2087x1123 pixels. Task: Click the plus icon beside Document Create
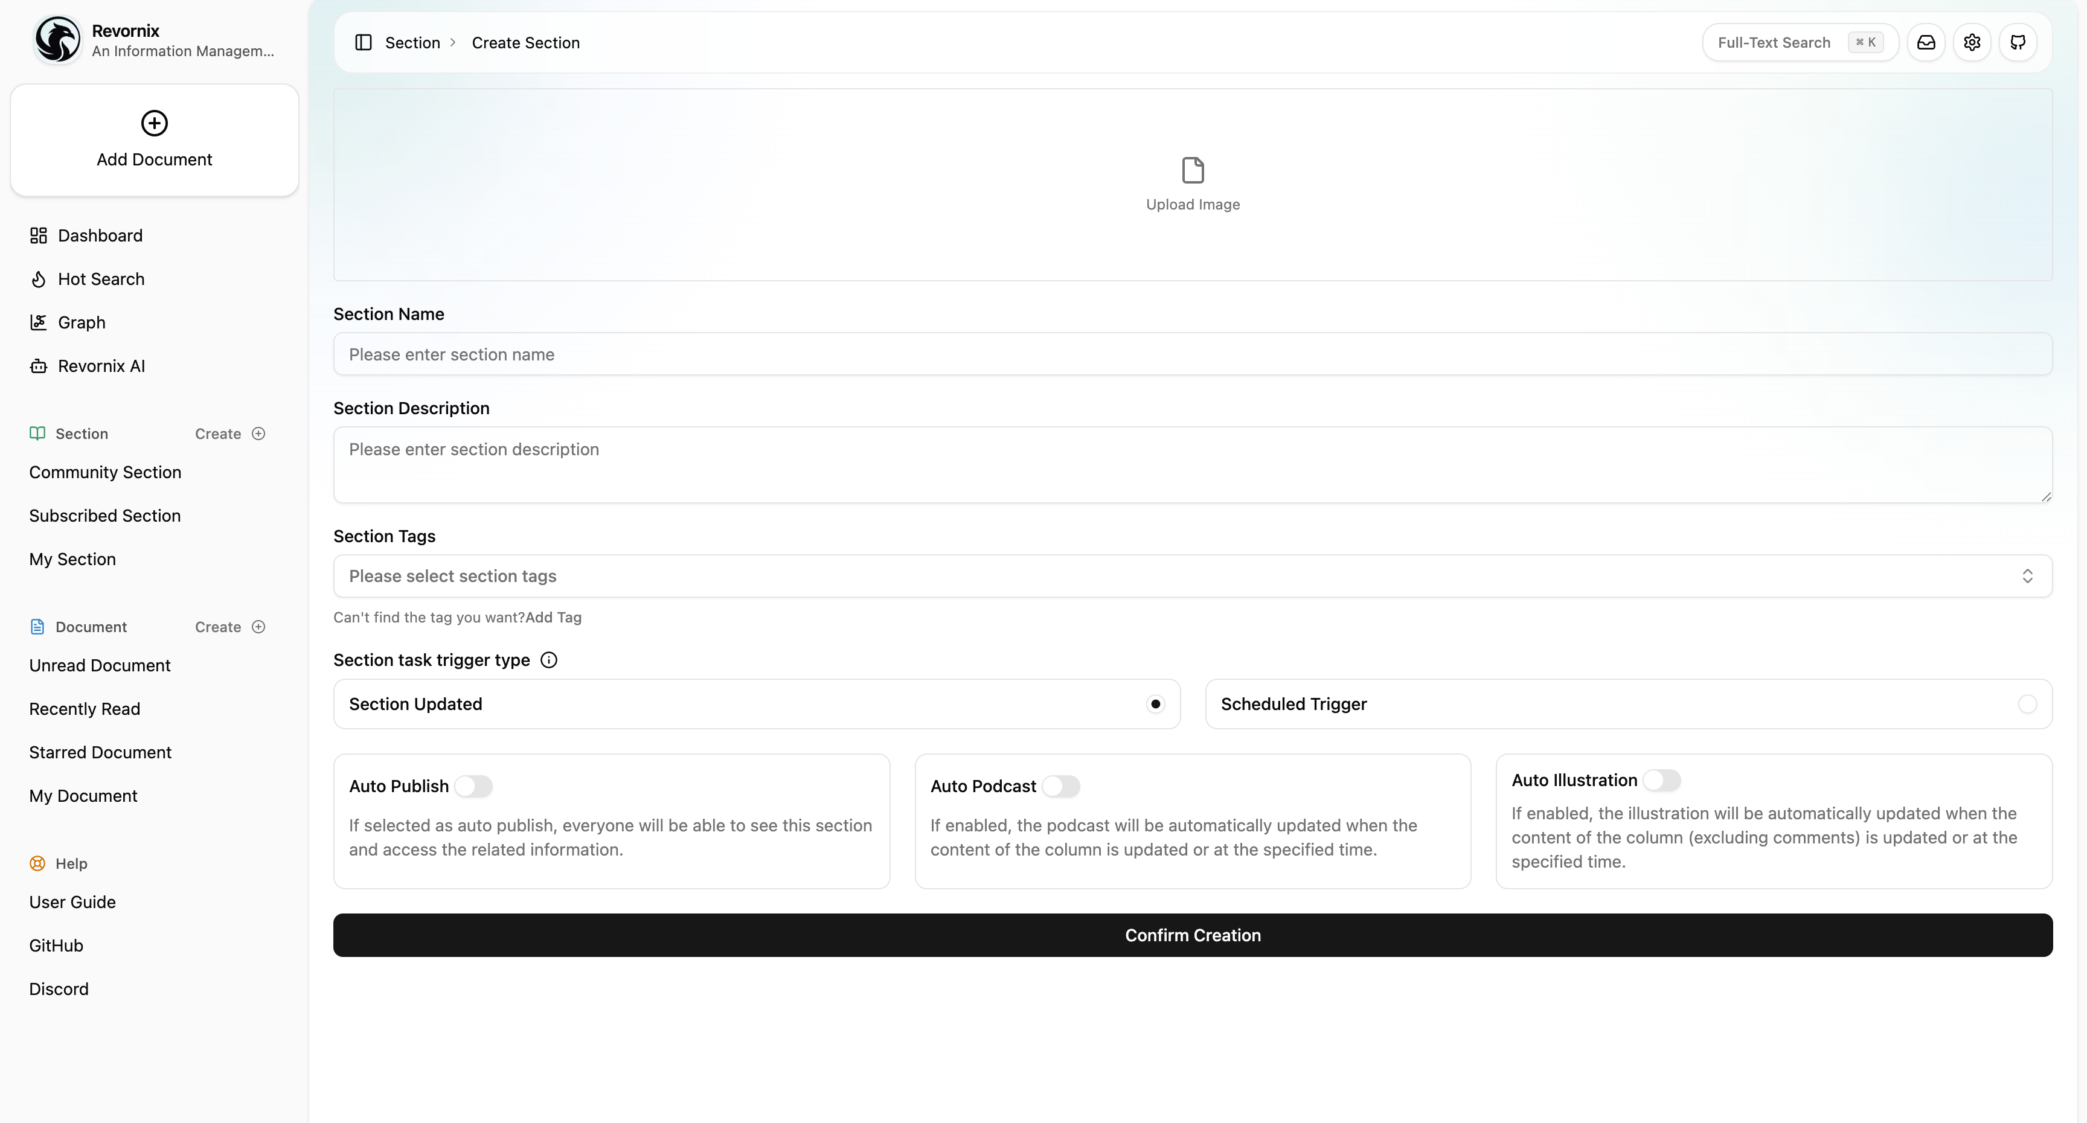pos(258,626)
